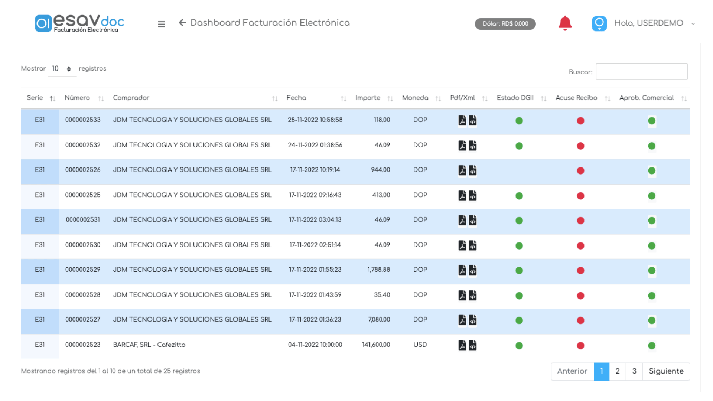
Task: Click invoice number 0000002529
Action: click(x=83, y=270)
